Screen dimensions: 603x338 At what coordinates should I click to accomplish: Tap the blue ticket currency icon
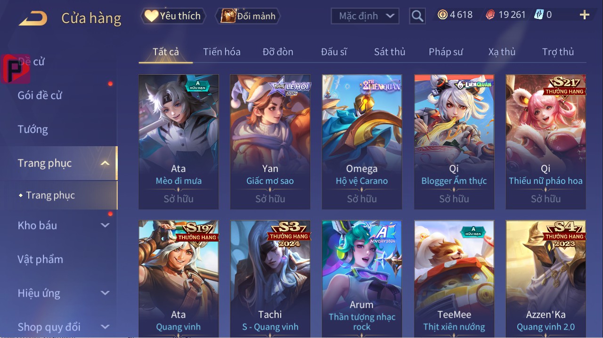pos(538,15)
